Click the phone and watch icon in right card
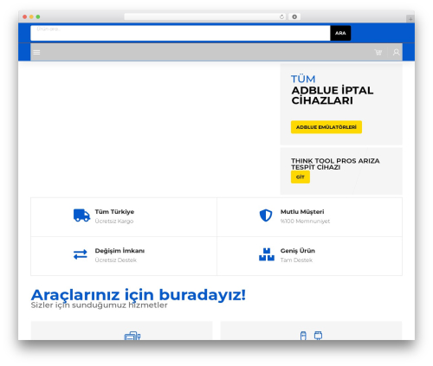 (x=311, y=336)
